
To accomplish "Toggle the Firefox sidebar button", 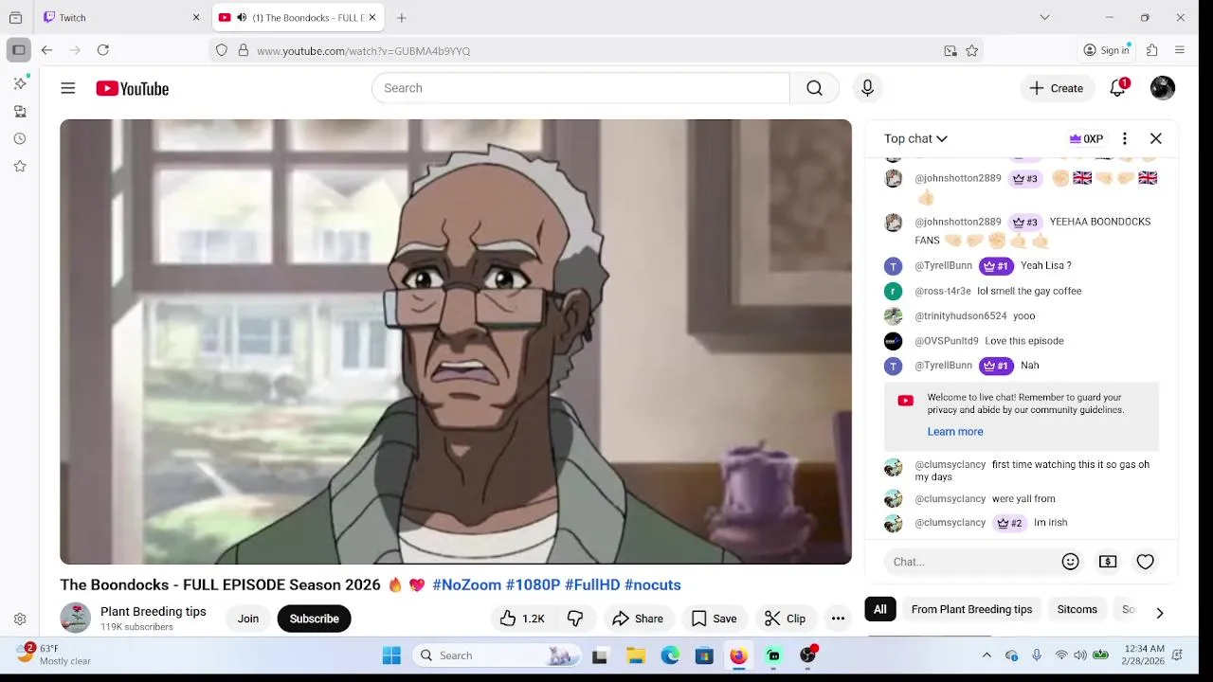I will click(19, 50).
